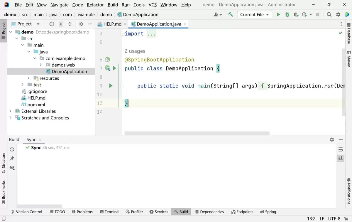Click the Build project hammer icon
This screenshot has height=222, width=352.
[231, 14]
